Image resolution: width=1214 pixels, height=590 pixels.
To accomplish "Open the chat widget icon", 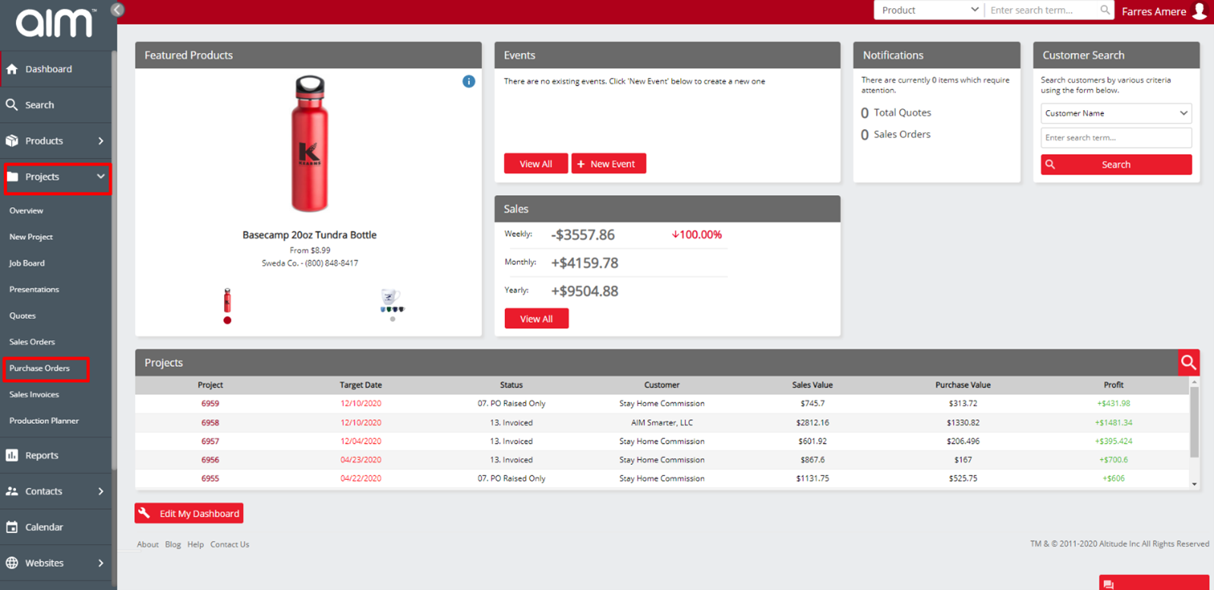I will (x=1108, y=584).
